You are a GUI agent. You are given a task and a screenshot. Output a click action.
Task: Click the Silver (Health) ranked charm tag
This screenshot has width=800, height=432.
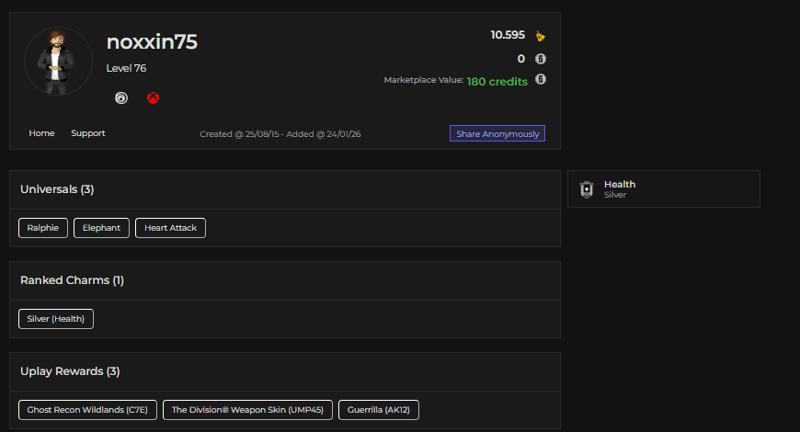[x=56, y=319]
